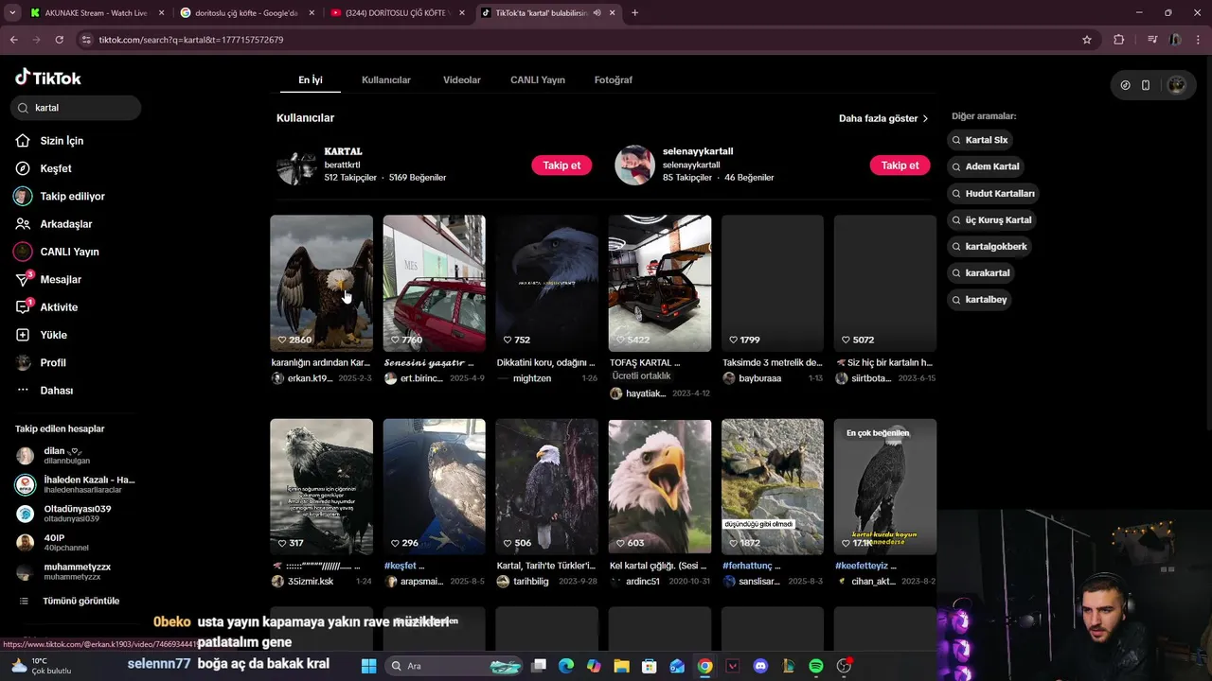Open TikTok profile avatar menu at top right
The width and height of the screenshot is (1212, 681).
[1177, 85]
